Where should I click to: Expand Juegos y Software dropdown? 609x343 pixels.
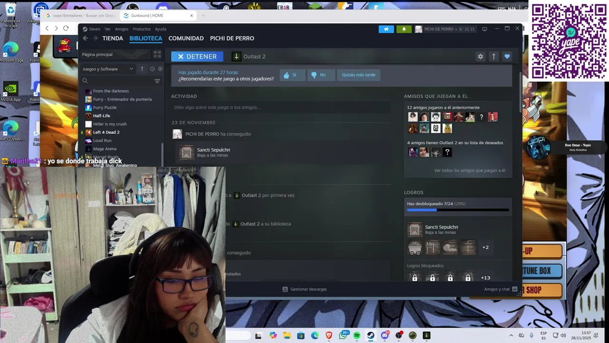pyautogui.click(x=108, y=69)
